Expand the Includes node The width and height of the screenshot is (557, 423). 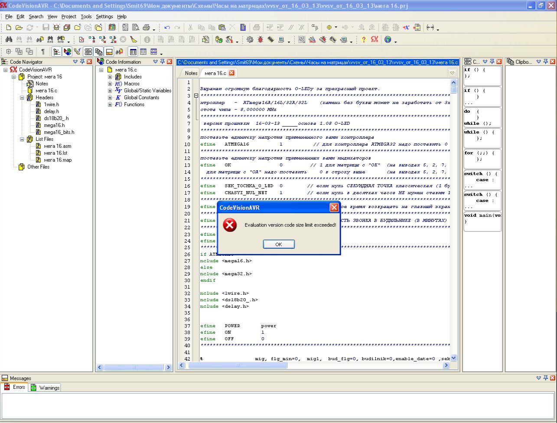(x=110, y=77)
